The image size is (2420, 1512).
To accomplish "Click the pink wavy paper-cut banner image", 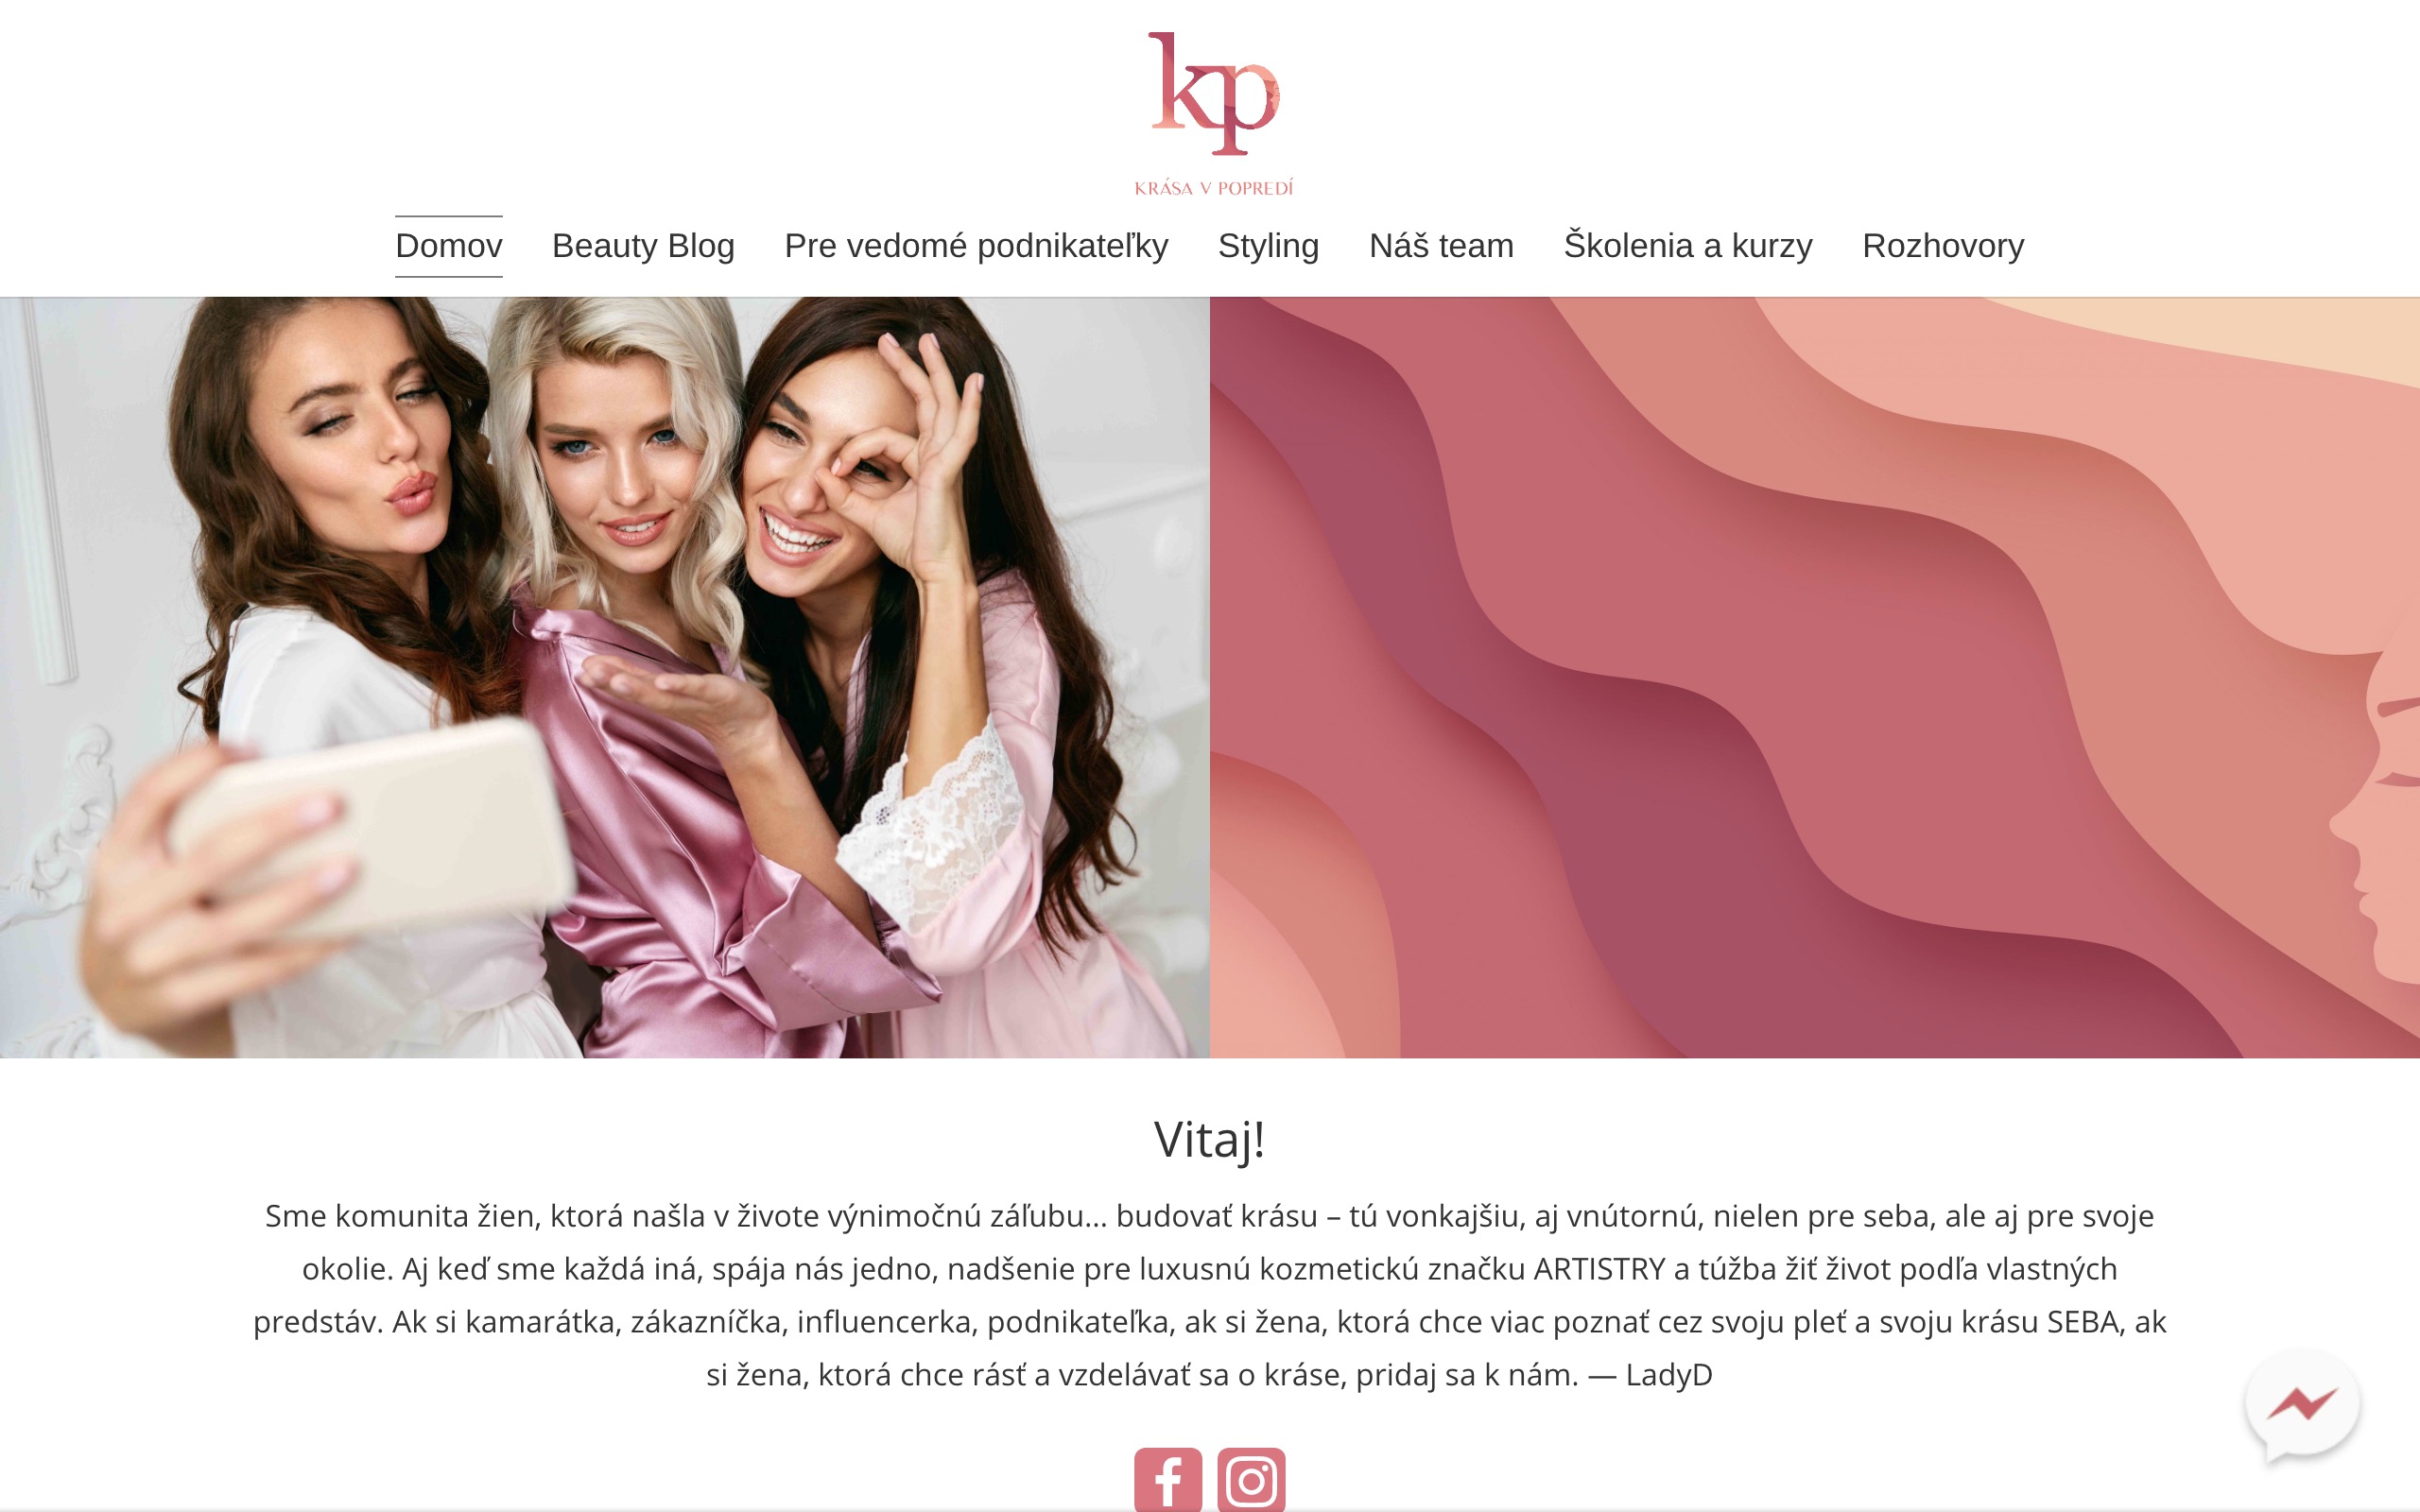I will click(x=1815, y=677).
